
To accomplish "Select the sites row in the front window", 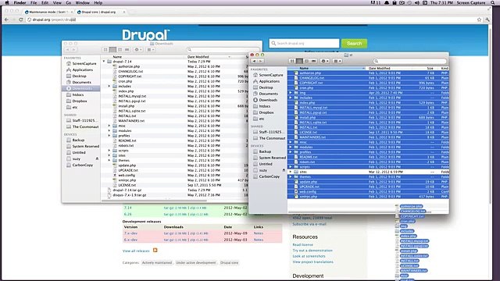I will click(x=368, y=172).
